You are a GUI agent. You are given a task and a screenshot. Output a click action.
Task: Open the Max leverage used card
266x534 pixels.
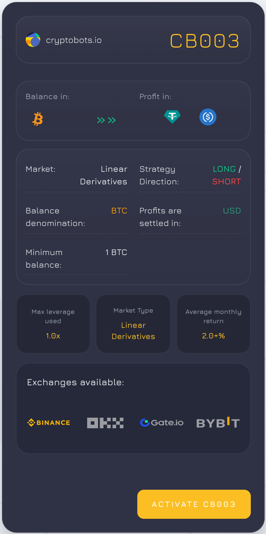[53, 324]
